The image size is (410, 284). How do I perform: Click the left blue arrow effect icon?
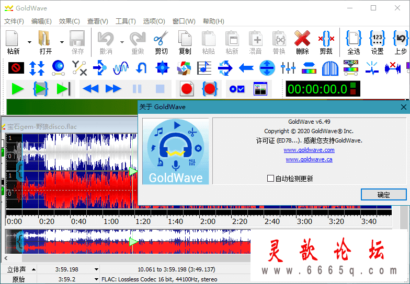pos(246,68)
